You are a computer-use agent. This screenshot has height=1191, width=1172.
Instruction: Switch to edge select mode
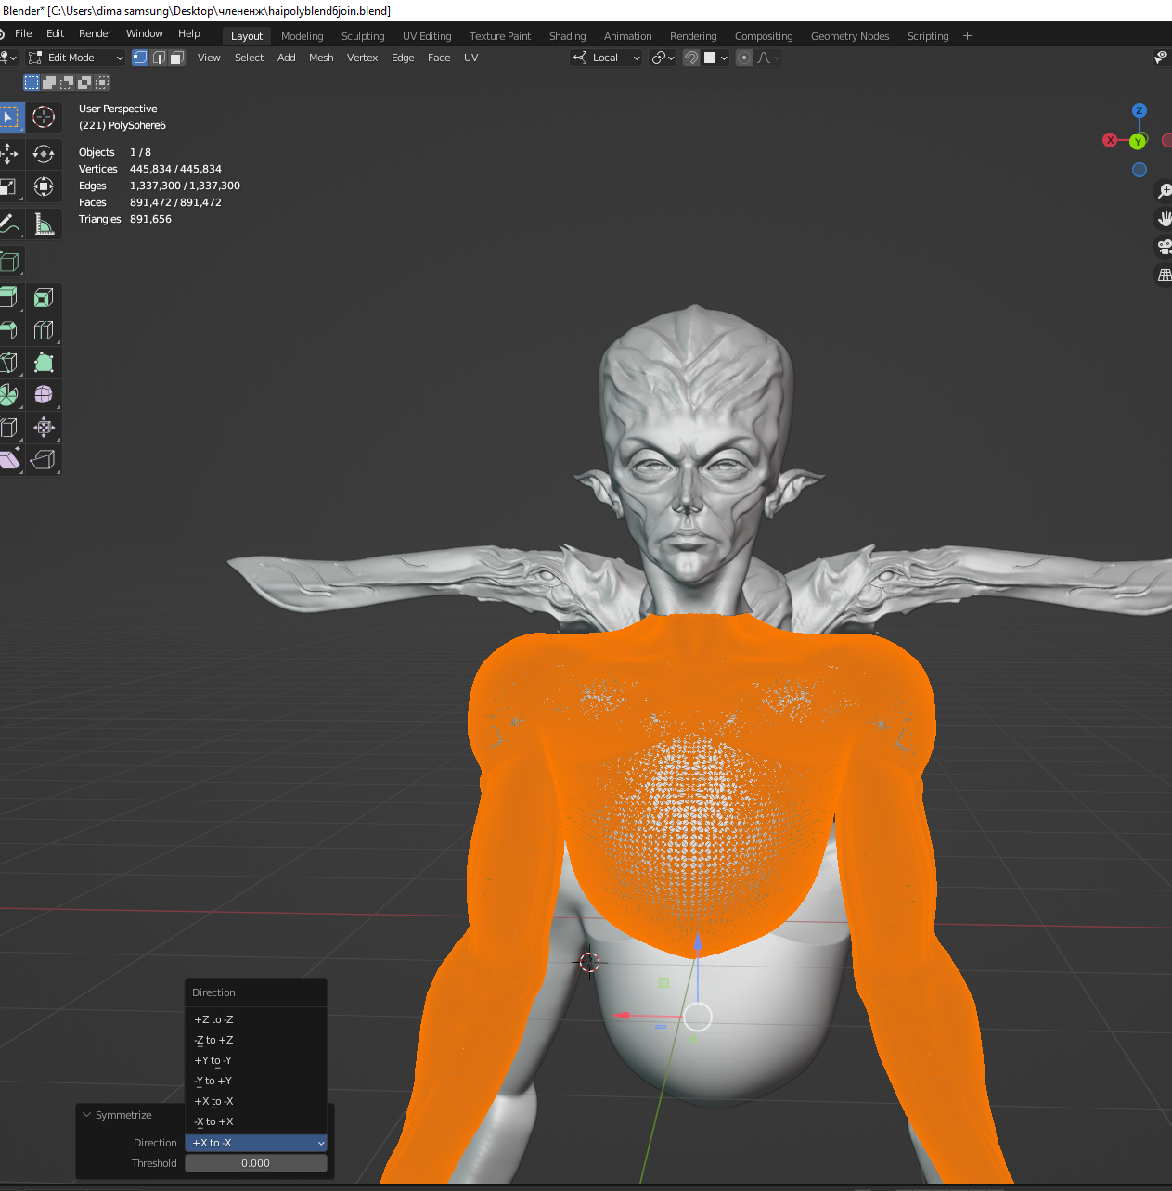(x=159, y=58)
